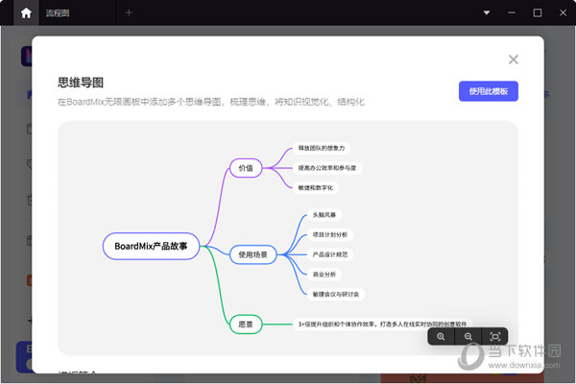Zoom in on the template preview

coord(441,337)
